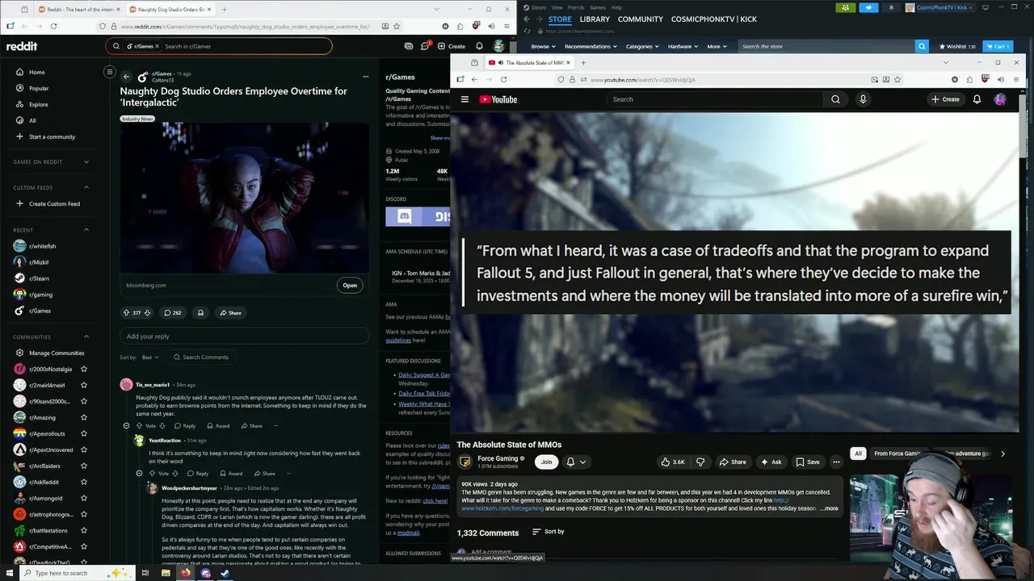Give award on the Reddit post

[200, 312]
